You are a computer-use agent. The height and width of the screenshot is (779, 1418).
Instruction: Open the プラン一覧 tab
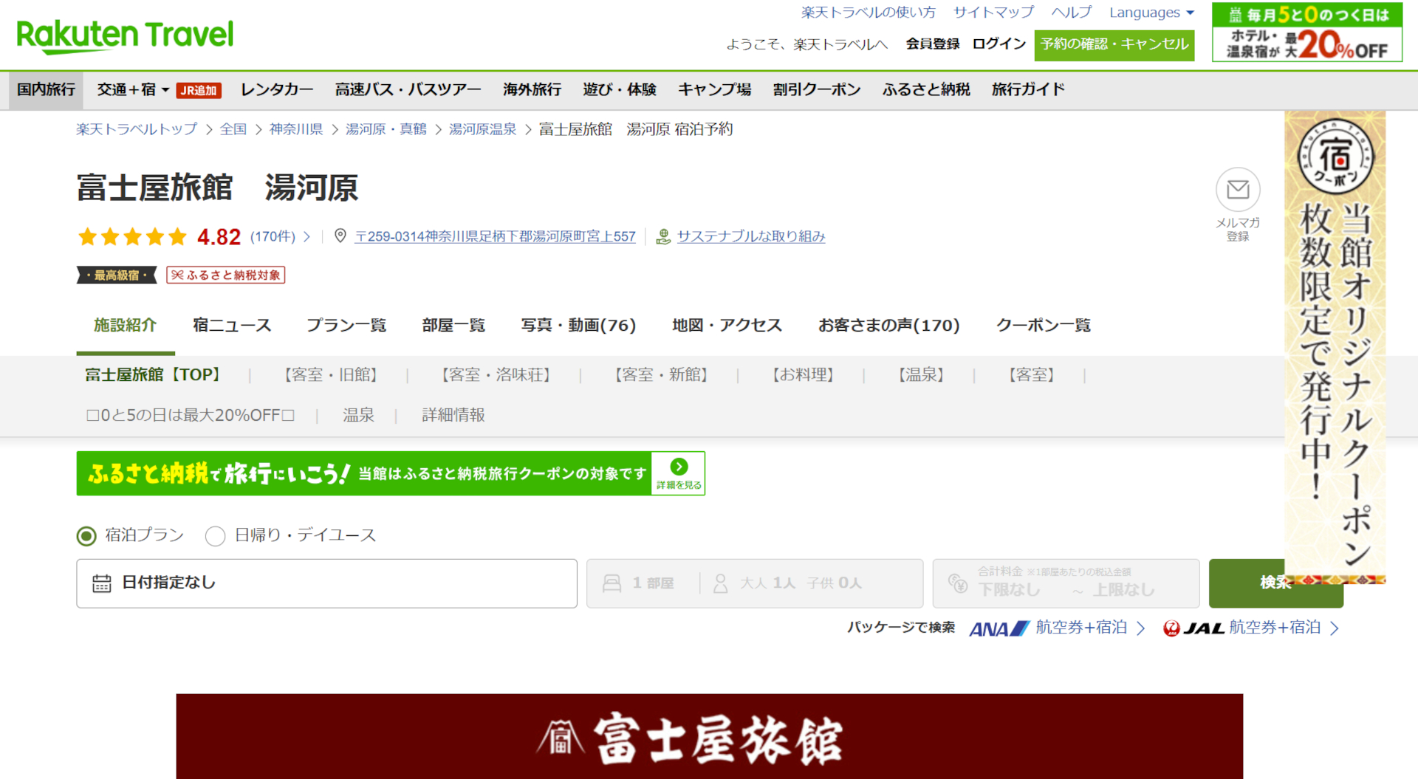pyautogui.click(x=346, y=326)
